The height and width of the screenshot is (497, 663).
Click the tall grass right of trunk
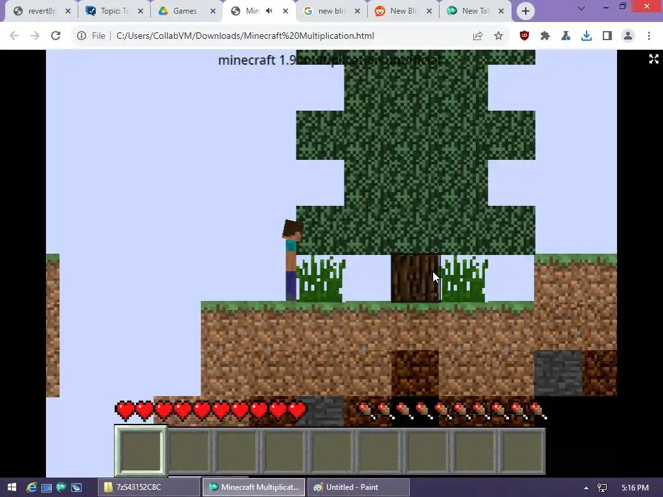click(464, 278)
